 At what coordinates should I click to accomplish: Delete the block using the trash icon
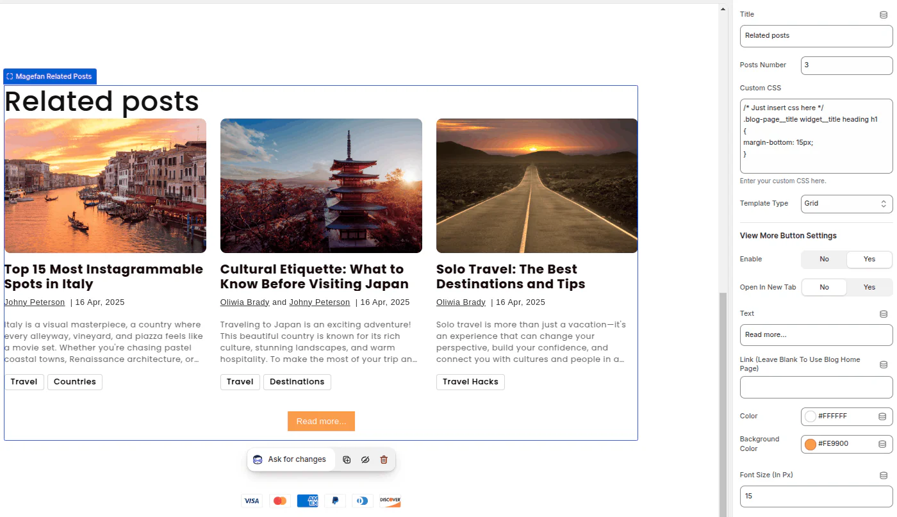[384, 459]
